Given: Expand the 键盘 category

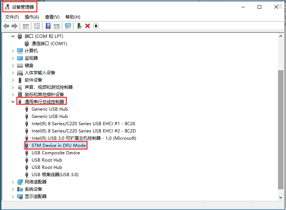Looking at the screenshot, I should (13, 66).
